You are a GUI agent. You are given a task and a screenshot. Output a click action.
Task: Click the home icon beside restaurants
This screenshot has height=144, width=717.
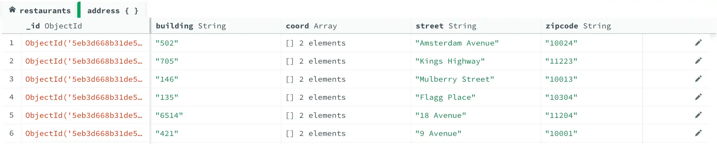point(12,10)
